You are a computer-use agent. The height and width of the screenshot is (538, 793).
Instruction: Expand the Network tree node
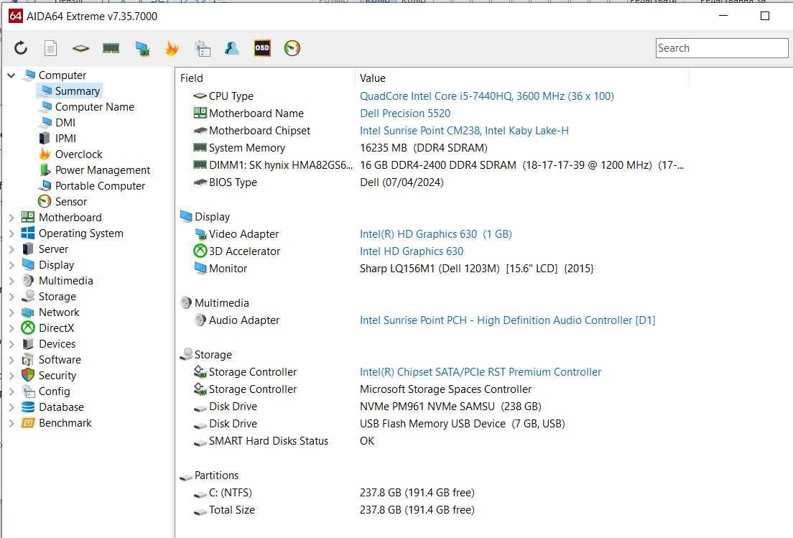click(11, 312)
